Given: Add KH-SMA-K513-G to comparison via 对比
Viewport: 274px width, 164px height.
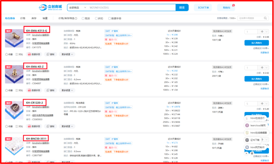Looking at the screenshot, I should 19,54.
